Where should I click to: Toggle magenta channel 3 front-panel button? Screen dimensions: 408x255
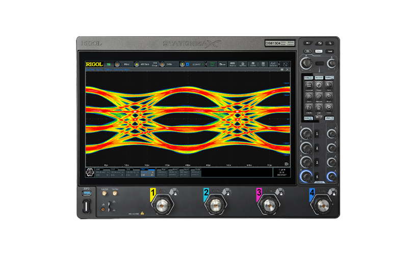point(260,193)
